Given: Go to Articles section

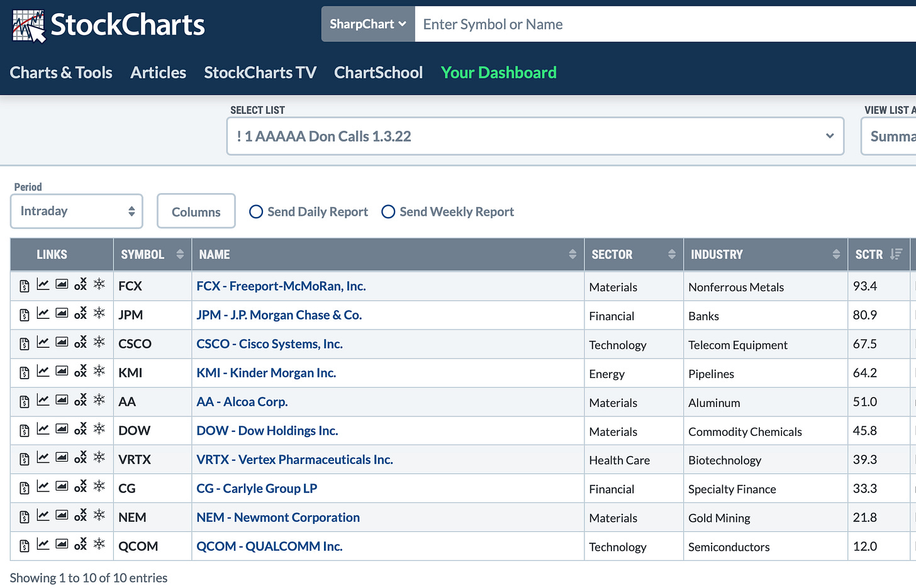Looking at the screenshot, I should [159, 73].
